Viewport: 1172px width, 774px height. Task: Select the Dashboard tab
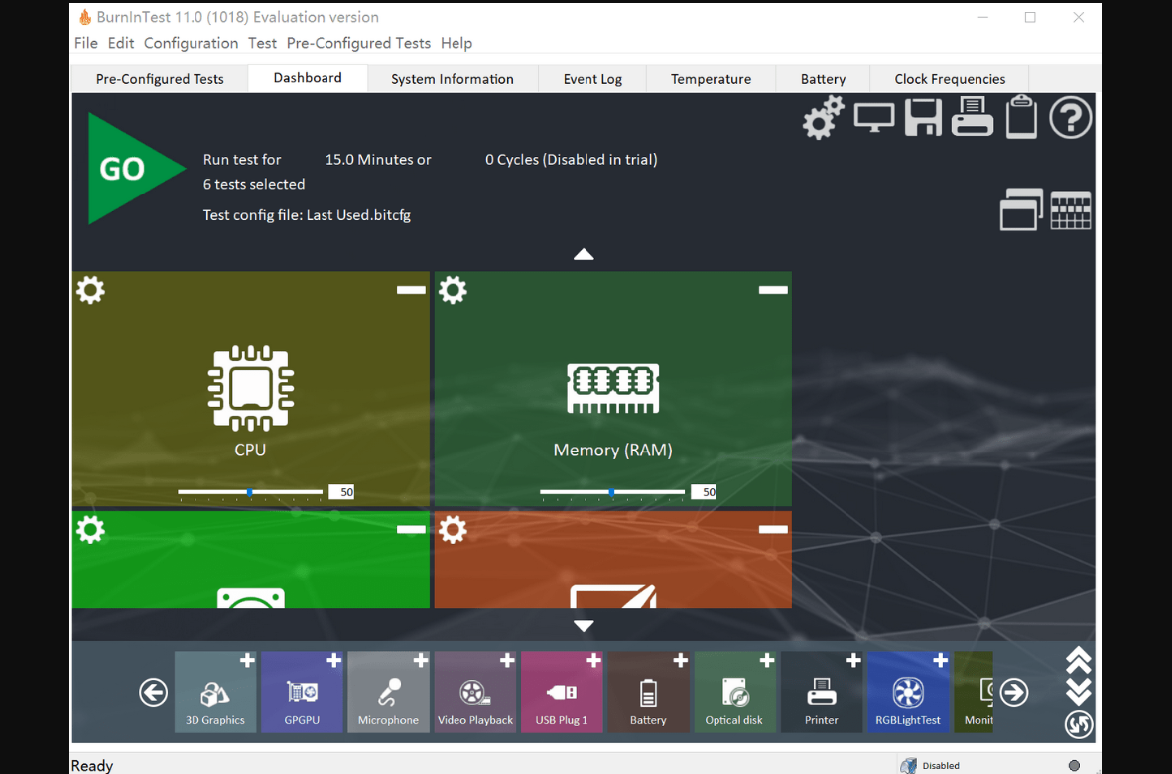(308, 77)
